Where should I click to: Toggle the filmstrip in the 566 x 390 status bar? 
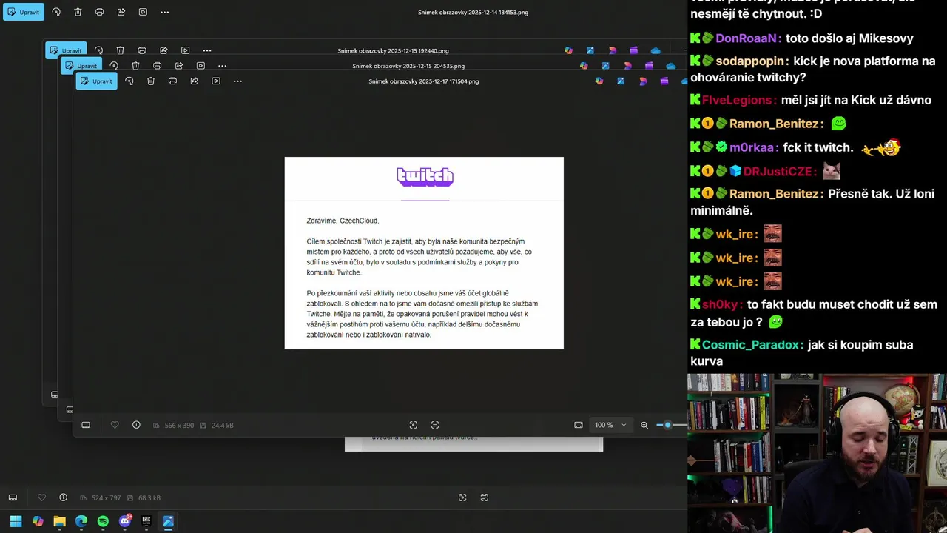tap(86, 425)
